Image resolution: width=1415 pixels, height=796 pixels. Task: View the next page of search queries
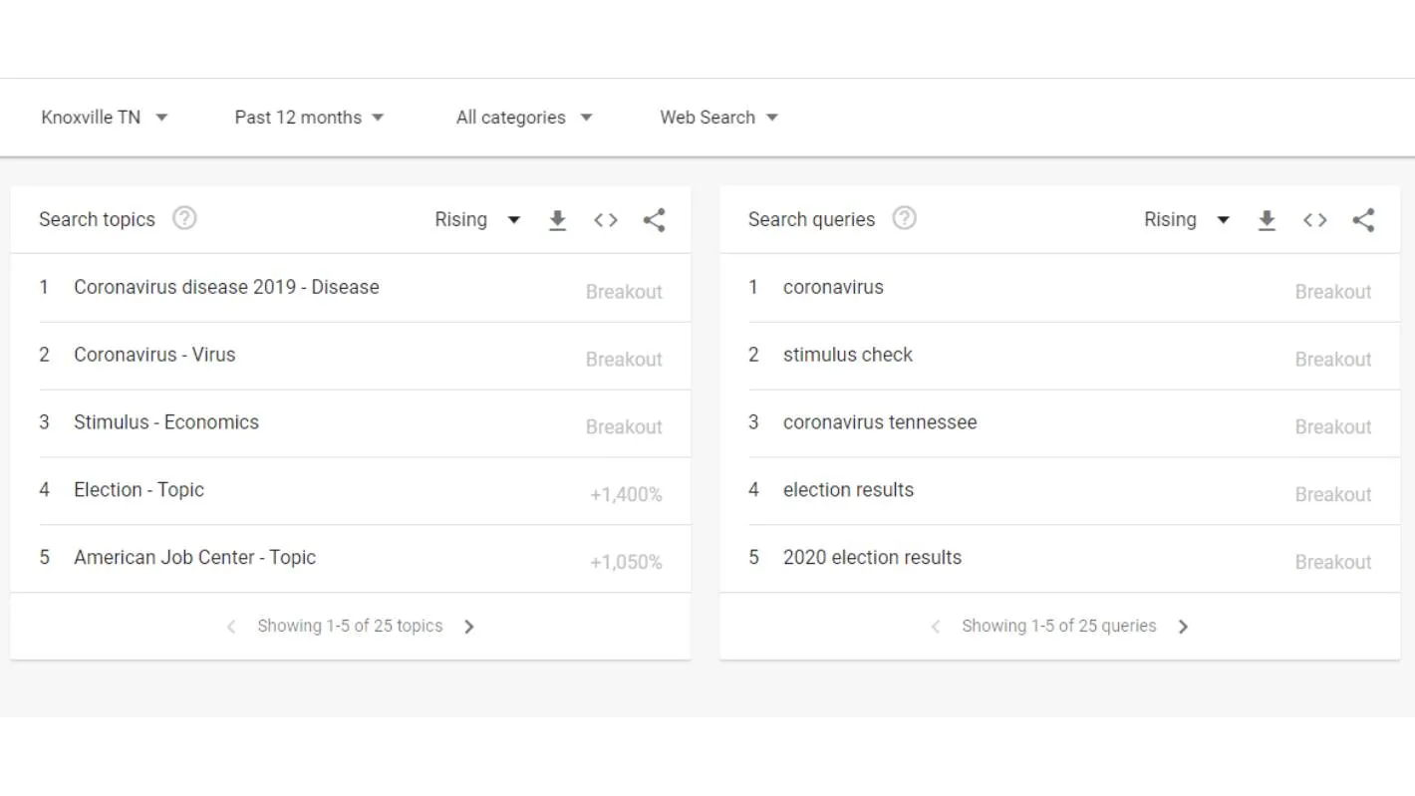click(x=1183, y=626)
